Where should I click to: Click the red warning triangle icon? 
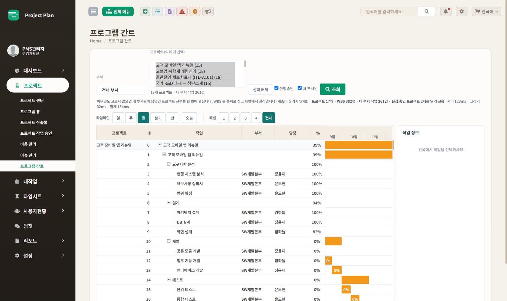click(182, 11)
